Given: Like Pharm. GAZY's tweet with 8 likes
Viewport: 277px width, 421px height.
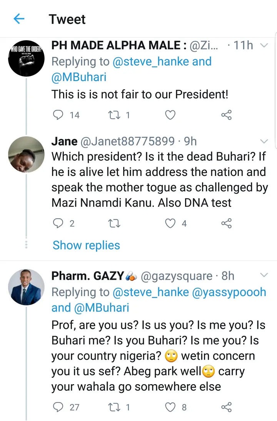Looking at the screenshot, I should coord(170,407).
